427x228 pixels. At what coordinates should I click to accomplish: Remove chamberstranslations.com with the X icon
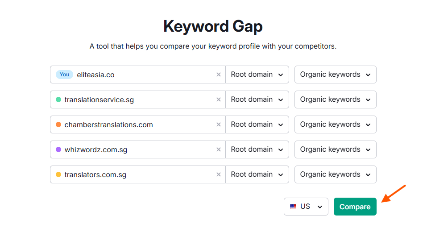click(x=219, y=124)
